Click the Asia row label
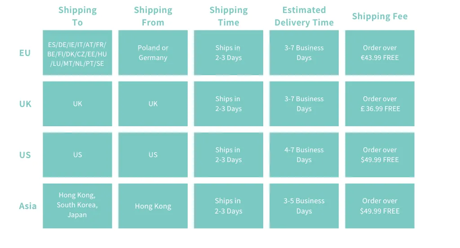 coord(28,206)
